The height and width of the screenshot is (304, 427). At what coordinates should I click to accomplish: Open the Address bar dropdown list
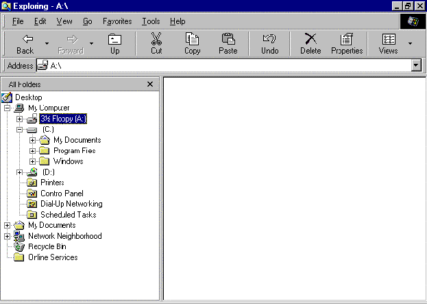click(415, 65)
